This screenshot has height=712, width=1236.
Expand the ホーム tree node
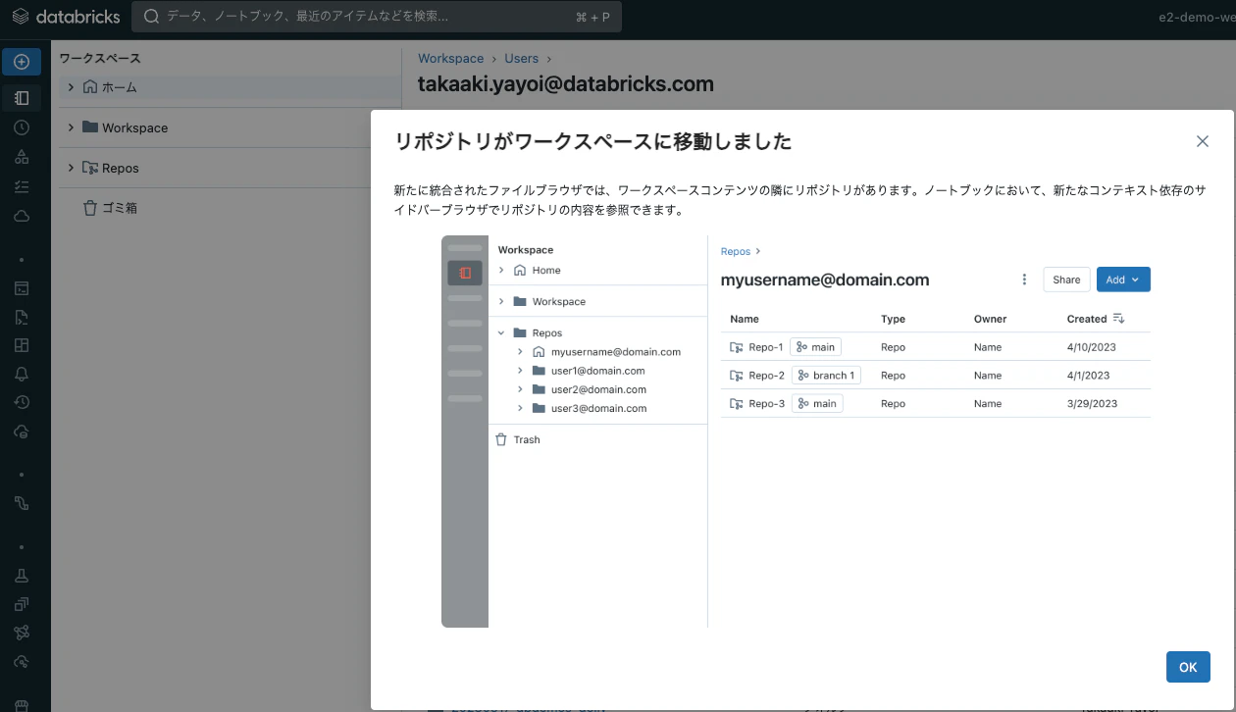pos(71,87)
